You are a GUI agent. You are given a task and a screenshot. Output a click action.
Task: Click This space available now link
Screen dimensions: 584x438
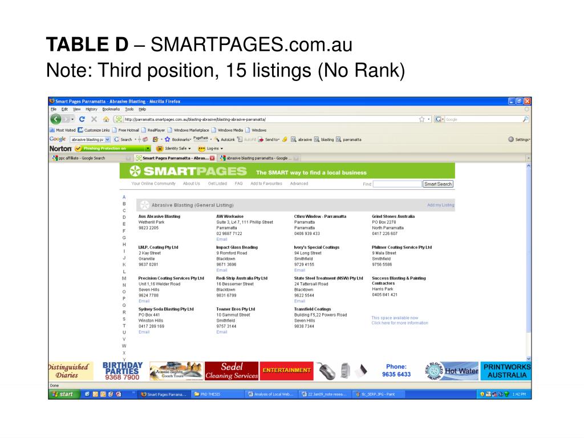(395, 318)
